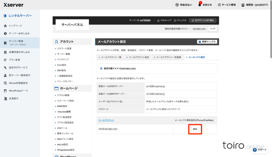Screen dimensions: 272x157
Task: Click the support question mark icon
Action: (x=255, y=150)
